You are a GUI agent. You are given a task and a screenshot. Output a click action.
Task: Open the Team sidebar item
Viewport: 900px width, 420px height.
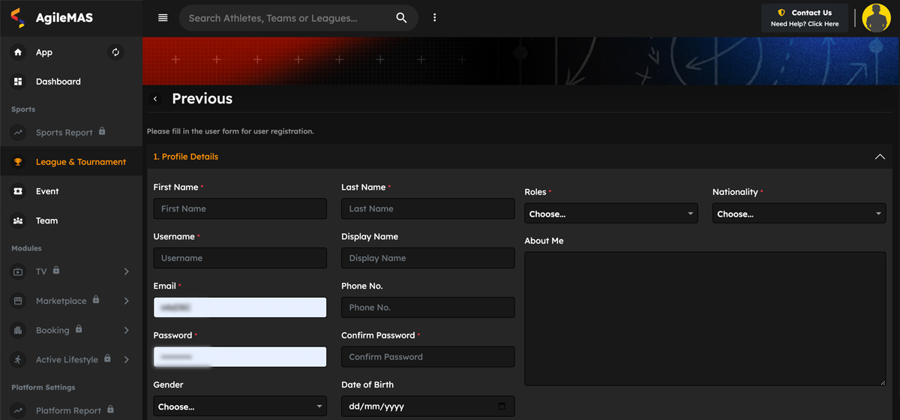point(46,220)
